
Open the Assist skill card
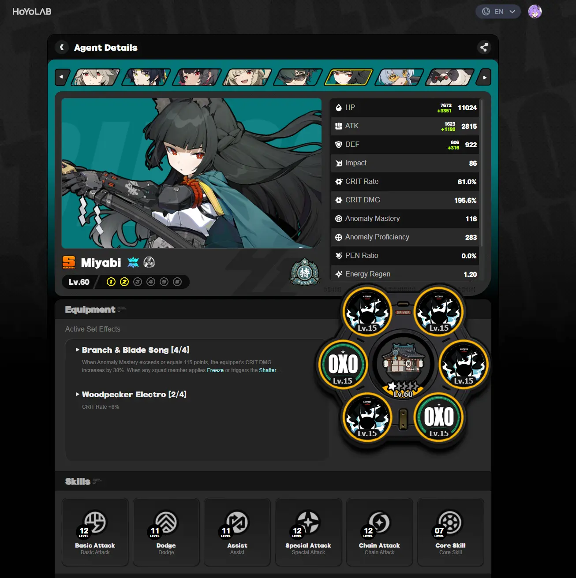pos(237,532)
